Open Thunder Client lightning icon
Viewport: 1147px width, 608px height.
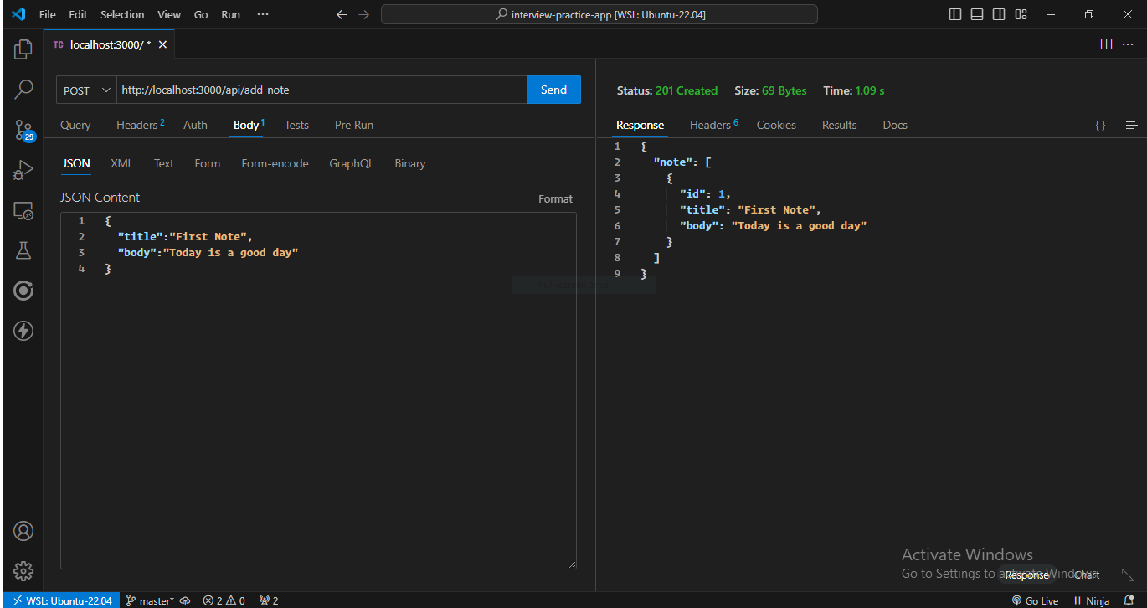[x=23, y=331]
